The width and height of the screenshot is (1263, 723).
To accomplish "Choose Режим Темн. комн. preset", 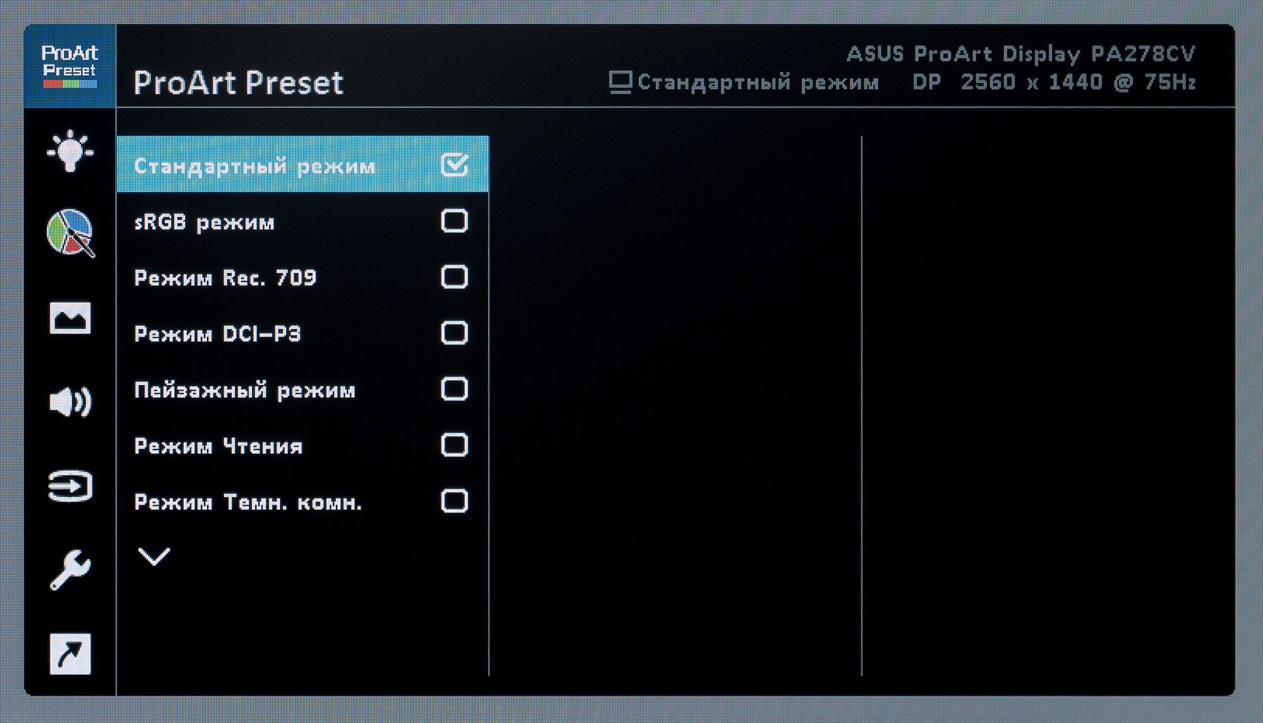I will click(x=248, y=503).
